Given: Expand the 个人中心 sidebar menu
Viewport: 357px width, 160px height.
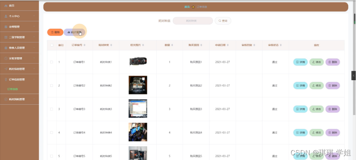Looking at the screenshot, I should 19,16.
